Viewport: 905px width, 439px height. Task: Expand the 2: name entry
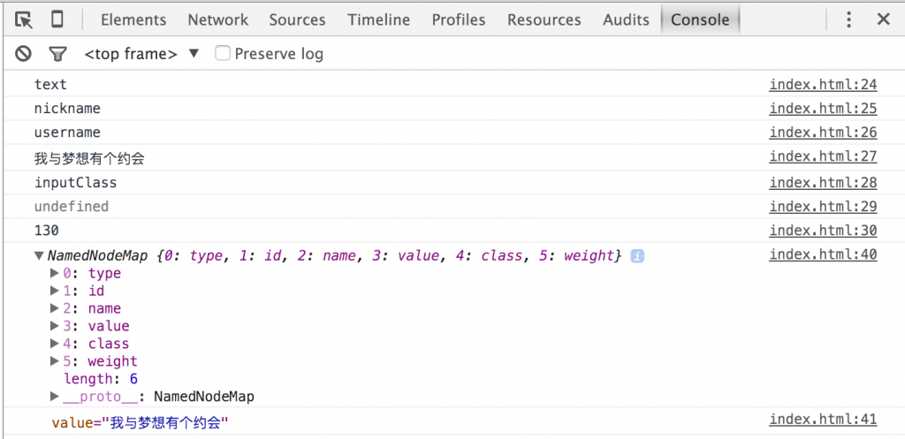[55, 308]
